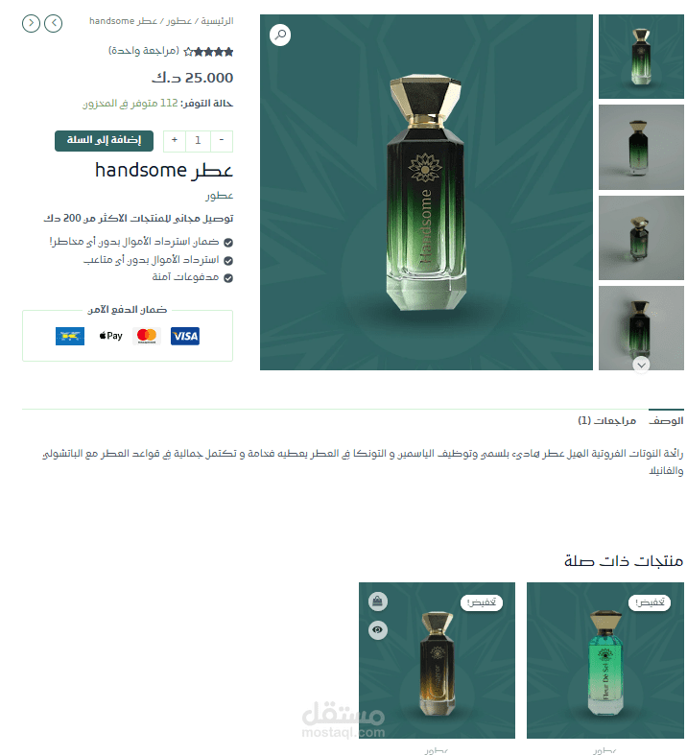The height and width of the screenshot is (755, 687).
Task: Open the Fleur De Sel related product
Action: point(605,661)
